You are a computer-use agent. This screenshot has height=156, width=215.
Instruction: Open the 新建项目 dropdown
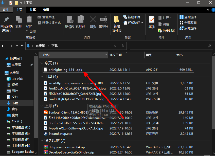(x=133, y=17)
